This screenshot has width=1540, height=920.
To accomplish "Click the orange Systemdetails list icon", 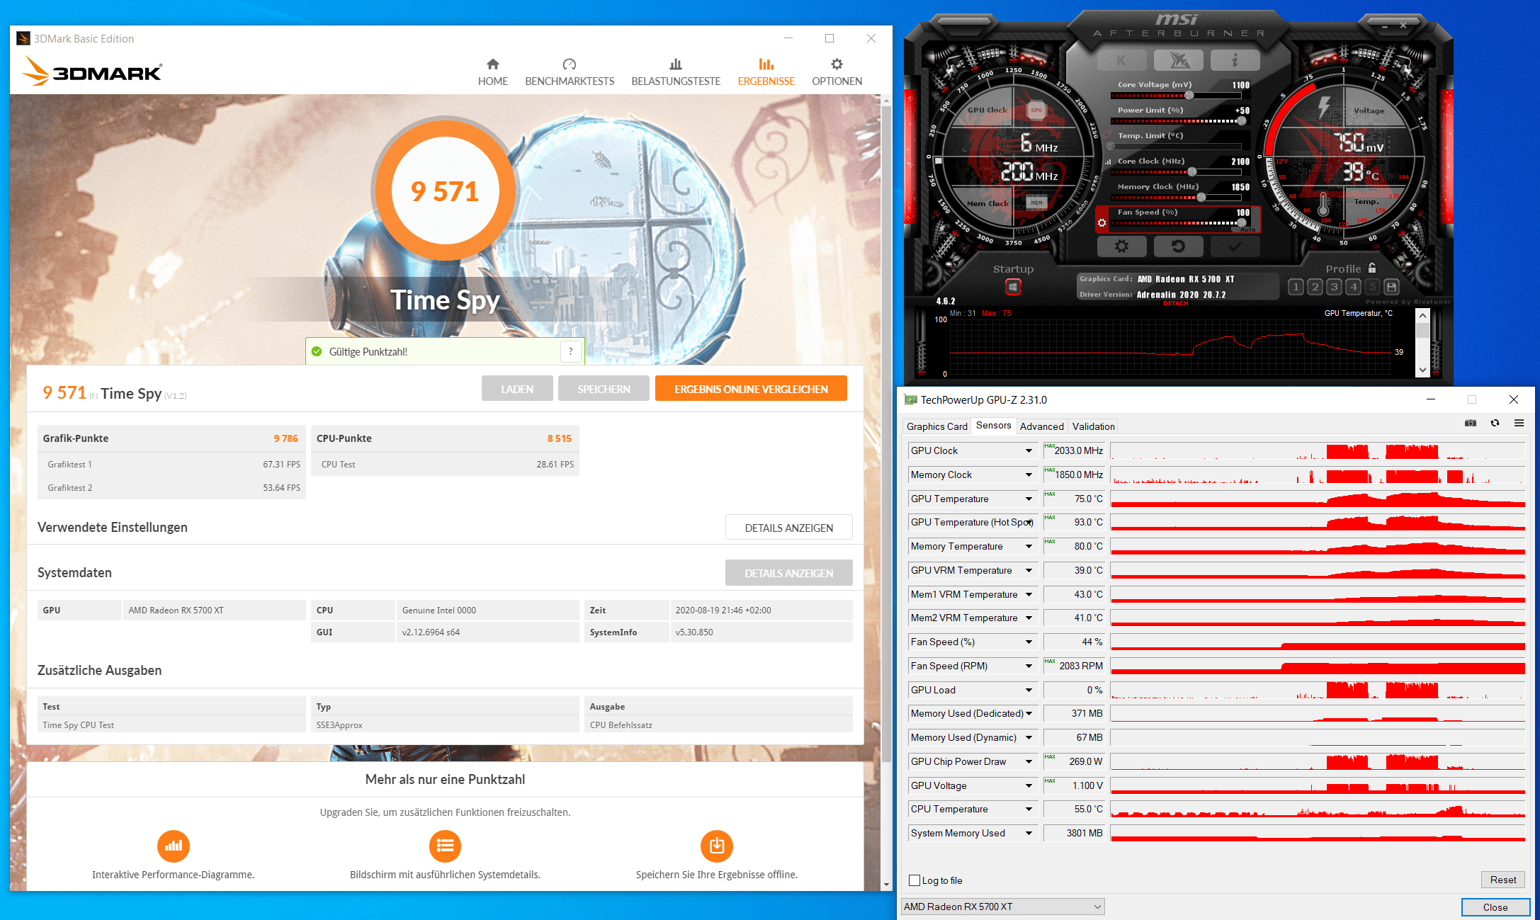I will pyautogui.click(x=445, y=846).
